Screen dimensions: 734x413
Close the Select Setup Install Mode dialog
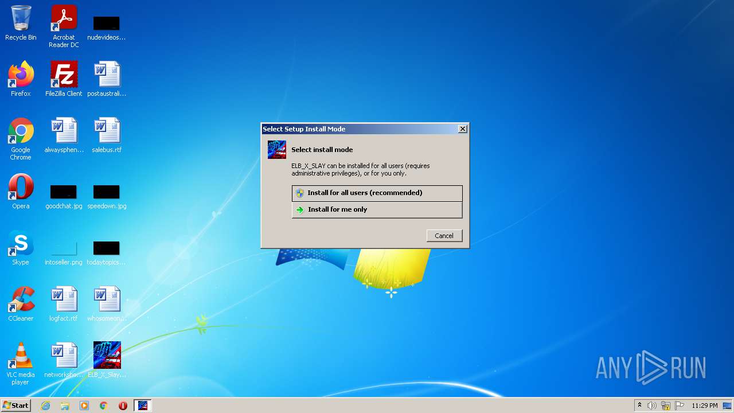point(463,129)
